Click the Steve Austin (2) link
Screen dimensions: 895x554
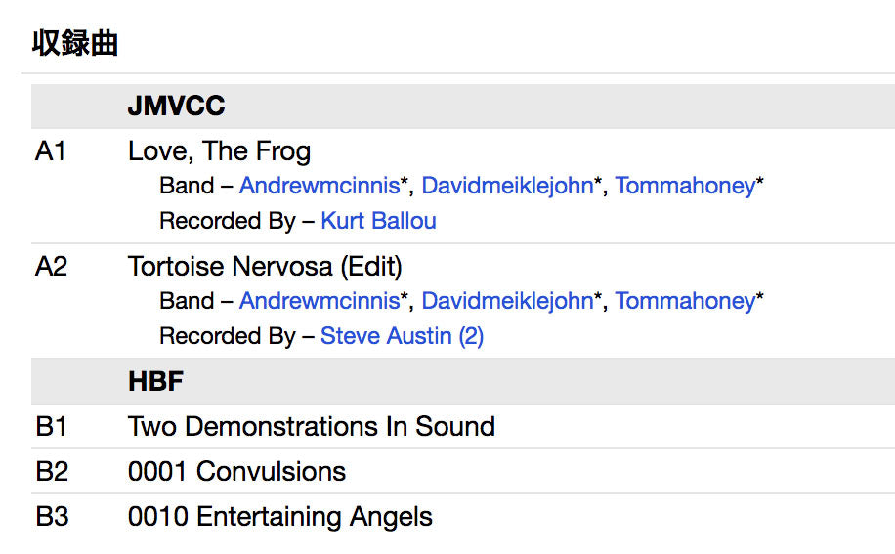point(402,336)
